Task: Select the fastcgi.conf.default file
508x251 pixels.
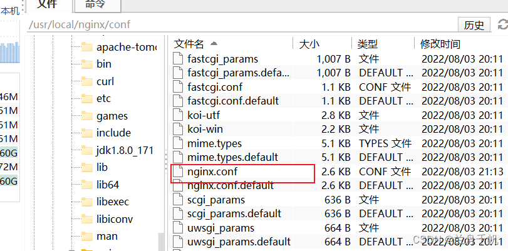Action: (x=233, y=101)
